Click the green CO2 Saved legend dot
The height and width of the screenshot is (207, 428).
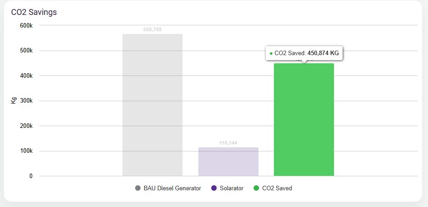tap(257, 188)
